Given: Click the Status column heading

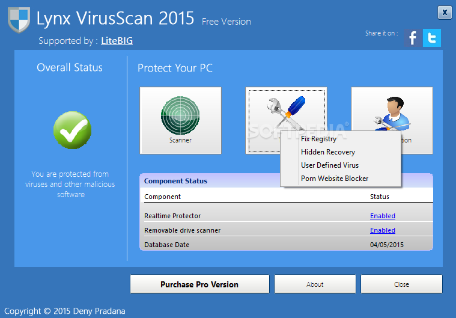Looking at the screenshot, I should (x=380, y=197).
